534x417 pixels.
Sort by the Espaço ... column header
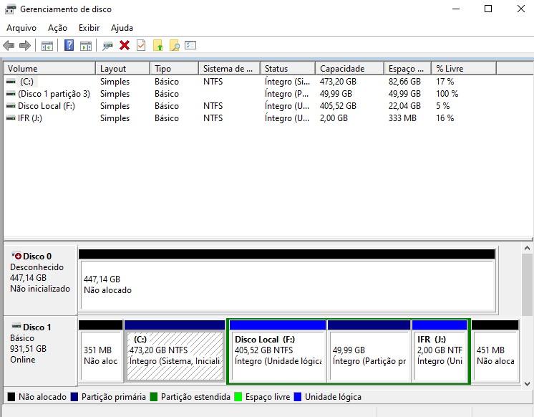[x=407, y=69]
